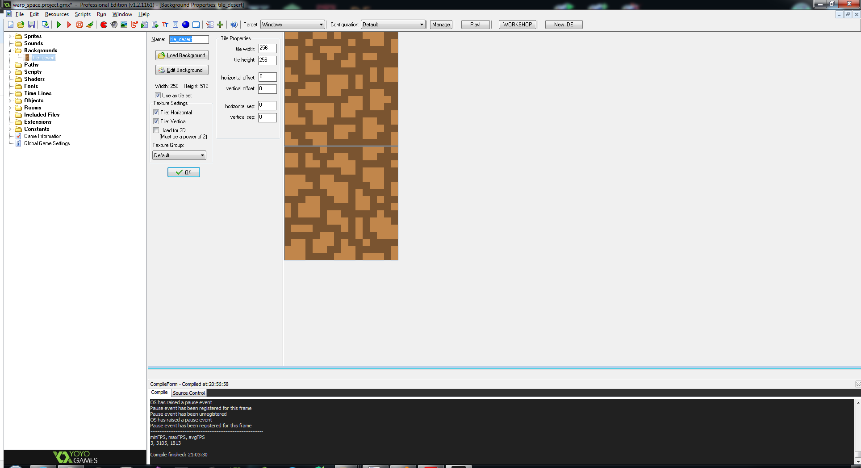Create an object with blue ball icon
The height and width of the screenshot is (468, 861).
pos(186,25)
